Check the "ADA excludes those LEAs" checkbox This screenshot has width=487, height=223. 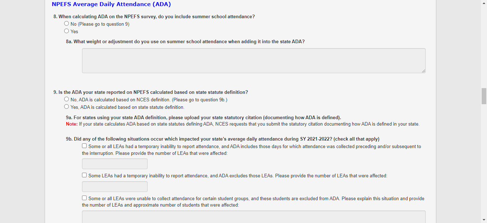[x=84, y=175]
